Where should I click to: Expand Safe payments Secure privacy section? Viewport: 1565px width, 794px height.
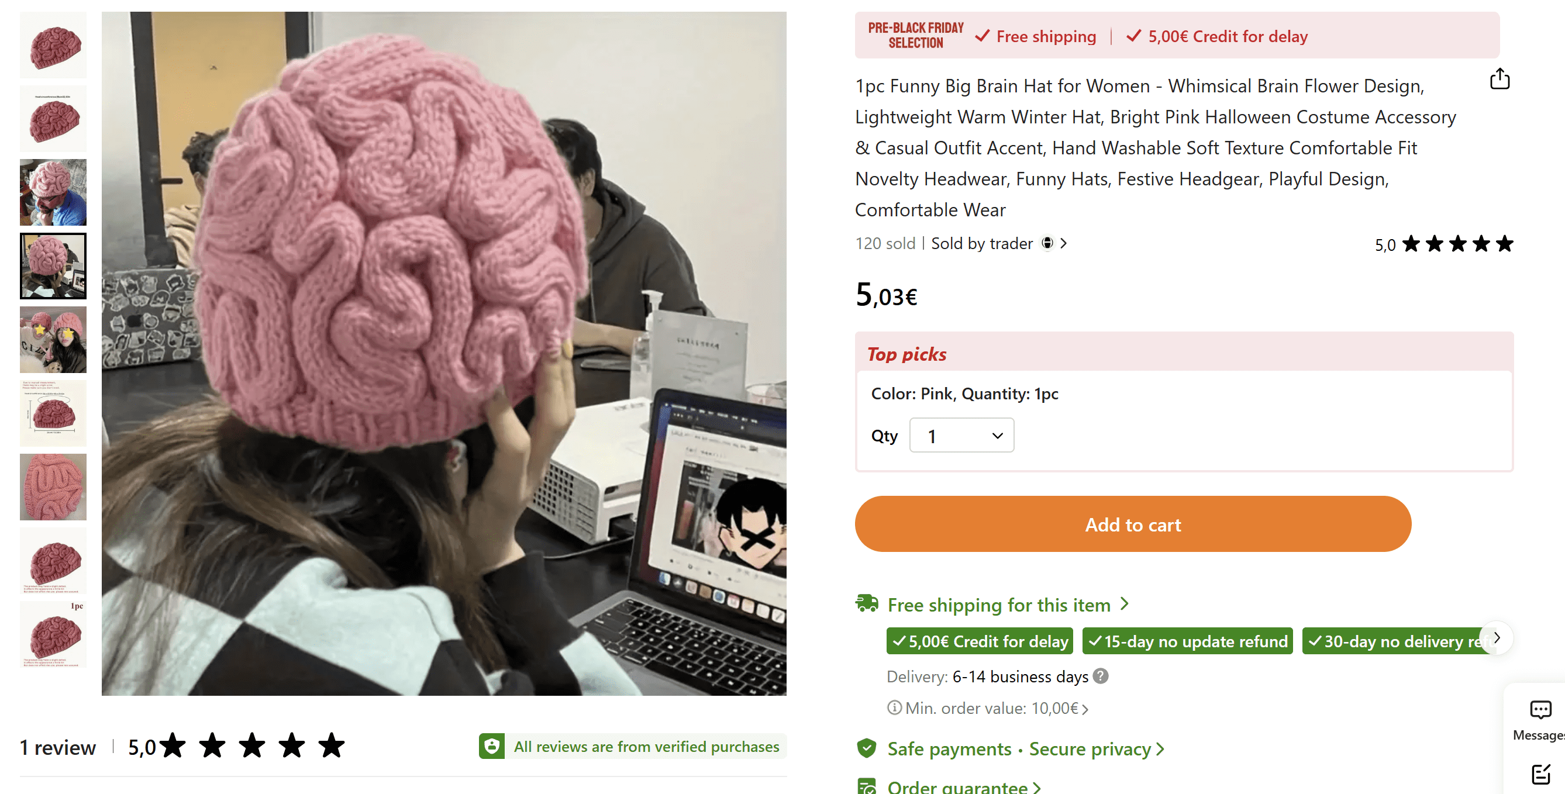[x=1026, y=748]
